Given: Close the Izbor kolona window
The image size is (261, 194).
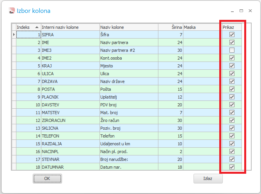Looking at the screenshot, I should click(x=250, y=11).
